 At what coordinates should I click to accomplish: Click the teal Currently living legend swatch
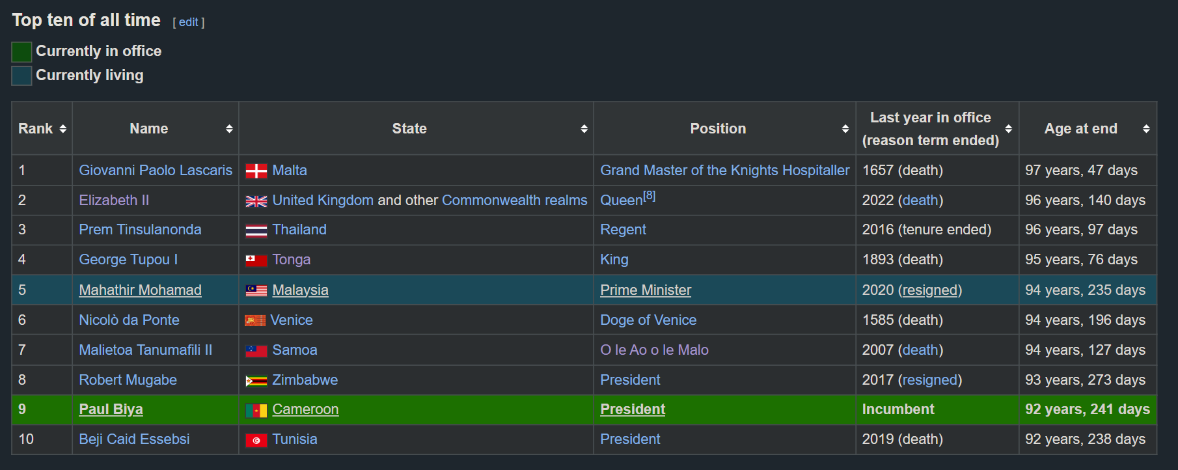pos(21,76)
